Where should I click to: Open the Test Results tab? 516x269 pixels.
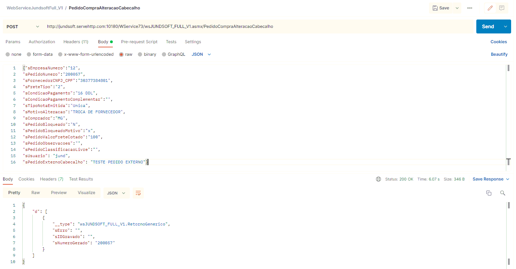pos(81,179)
